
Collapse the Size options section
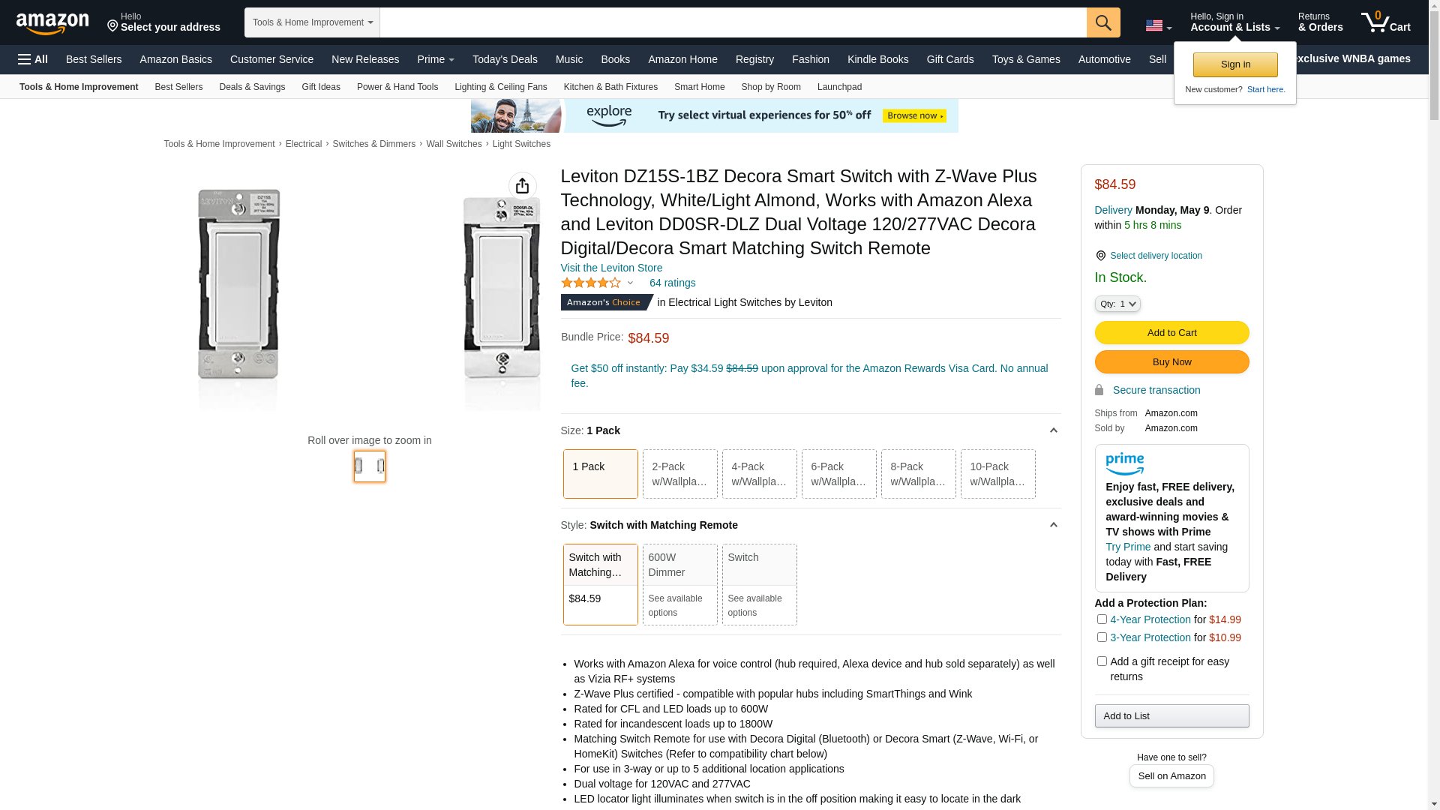click(x=1053, y=430)
